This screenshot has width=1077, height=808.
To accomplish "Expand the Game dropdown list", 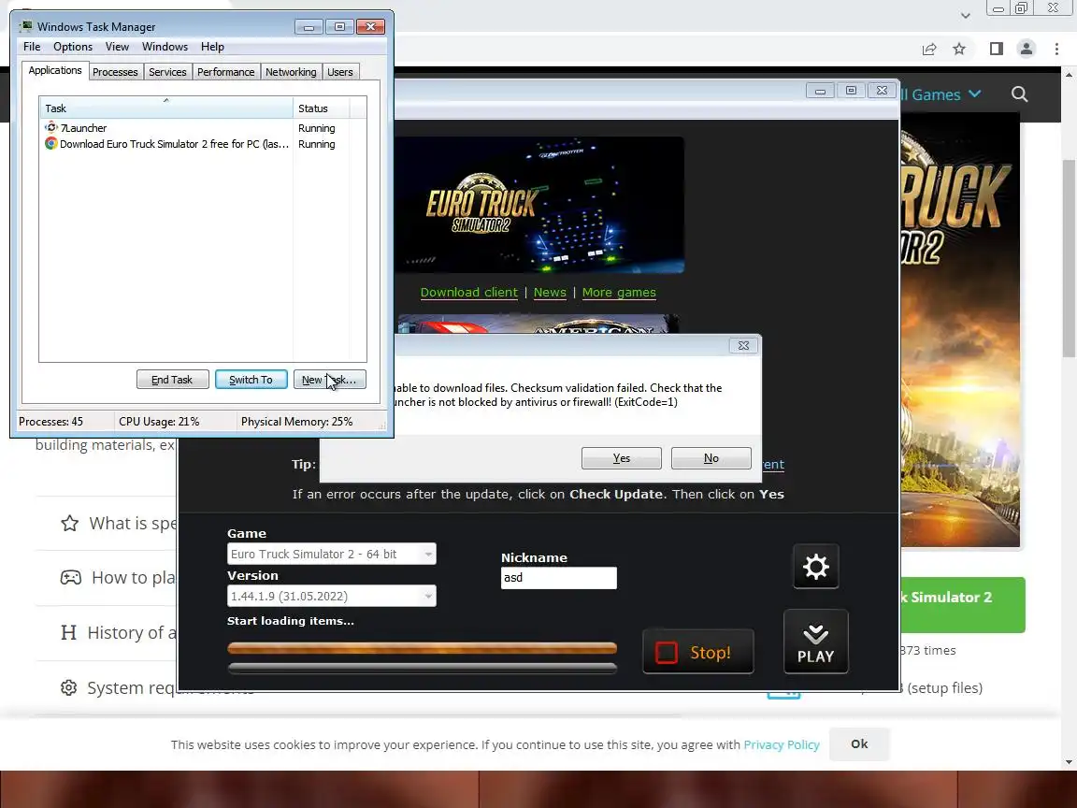I will pyautogui.click(x=428, y=554).
